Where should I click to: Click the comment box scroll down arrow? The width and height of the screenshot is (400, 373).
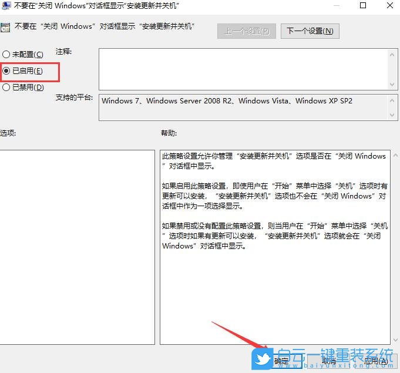(x=392, y=85)
